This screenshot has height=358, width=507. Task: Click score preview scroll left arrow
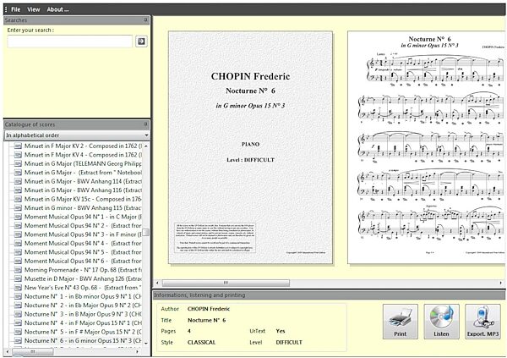click(157, 283)
